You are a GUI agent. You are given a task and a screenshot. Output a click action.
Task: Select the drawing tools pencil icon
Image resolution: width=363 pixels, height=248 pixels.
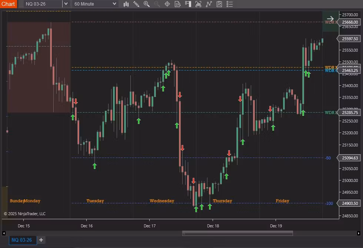point(136,4)
